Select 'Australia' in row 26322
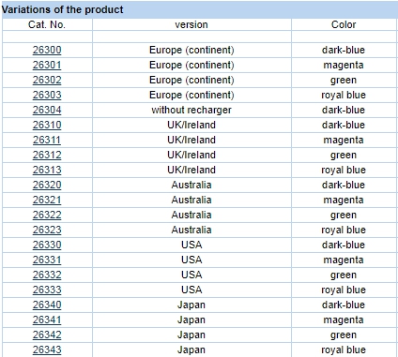The image size is (398, 357). click(x=191, y=215)
